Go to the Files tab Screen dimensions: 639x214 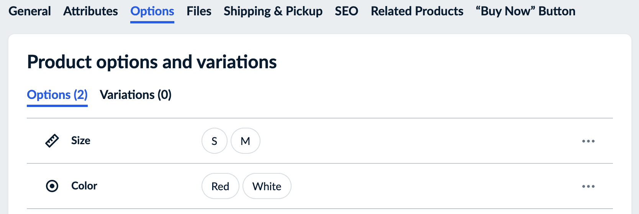[199, 11]
